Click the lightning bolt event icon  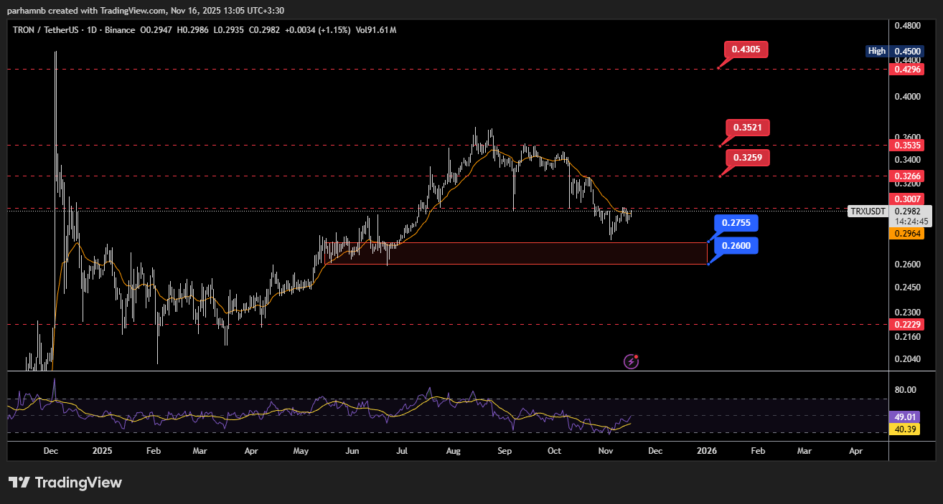(631, 361)
